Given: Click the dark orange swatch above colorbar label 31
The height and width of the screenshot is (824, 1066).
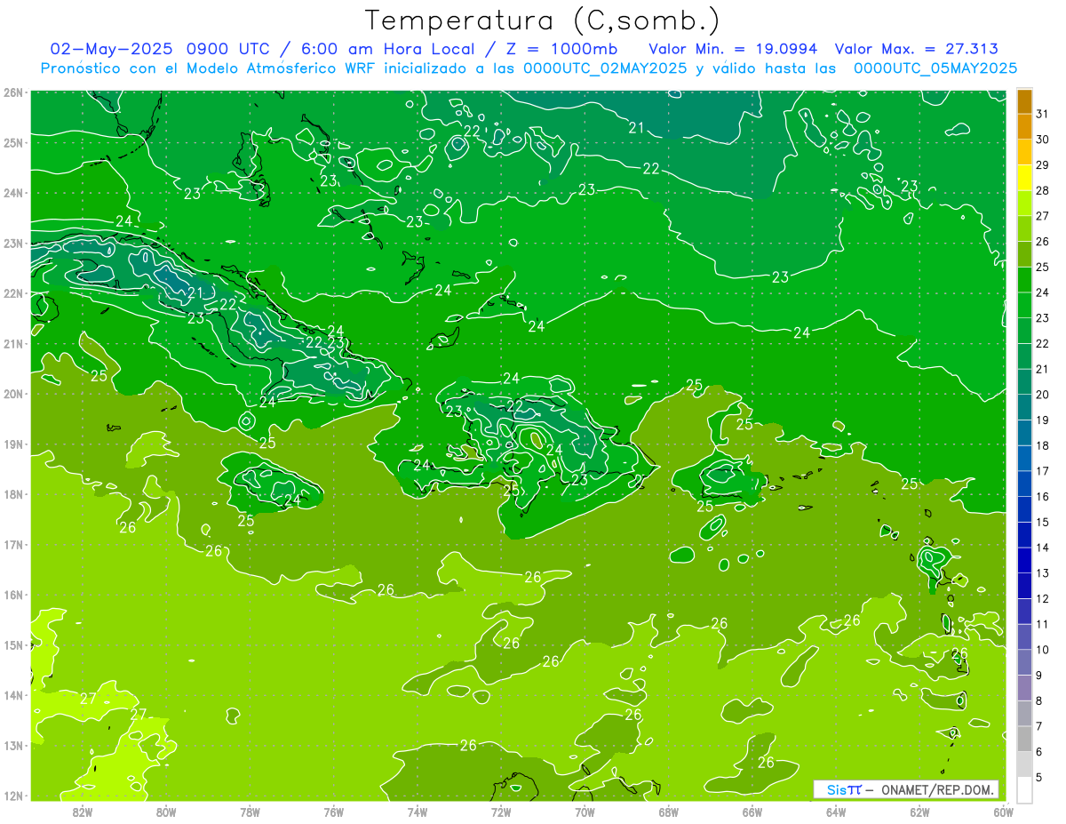Looking at the screenshot, I should 1024,101.
